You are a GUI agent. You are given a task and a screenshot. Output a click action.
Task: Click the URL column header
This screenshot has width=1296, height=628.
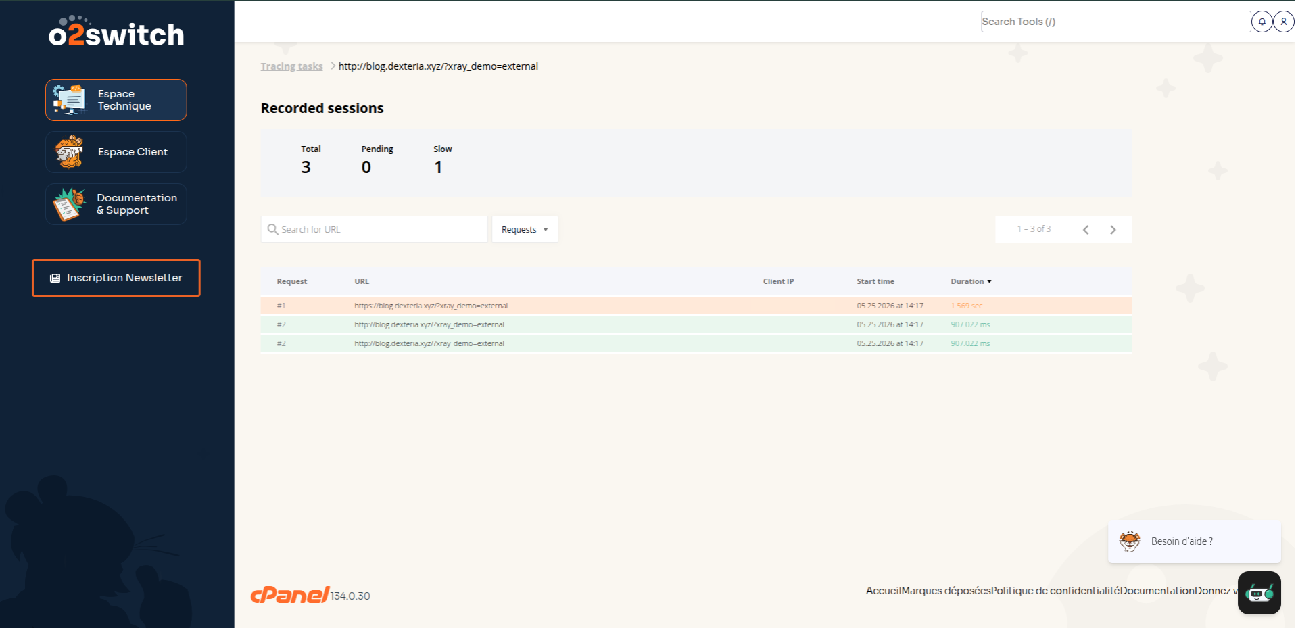click(362, 281)
